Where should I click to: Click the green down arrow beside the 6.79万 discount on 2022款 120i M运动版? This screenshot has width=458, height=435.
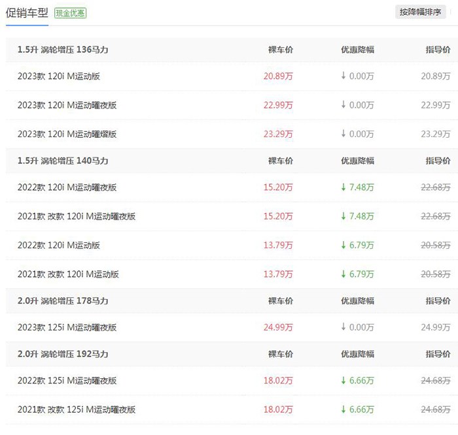tap(343, 245)
